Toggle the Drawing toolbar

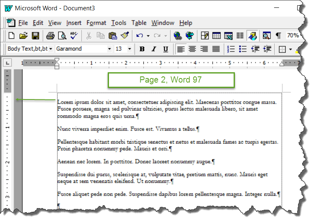pos(253,36)
